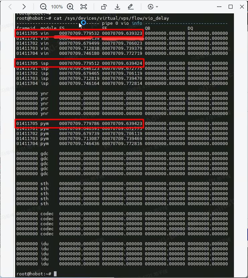
Task: Go to the next image
Action: 24,7
